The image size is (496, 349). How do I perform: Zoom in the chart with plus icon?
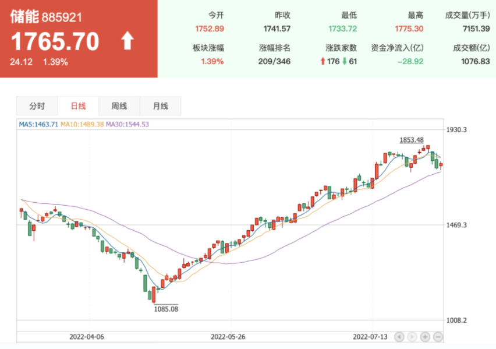[426, 337]
